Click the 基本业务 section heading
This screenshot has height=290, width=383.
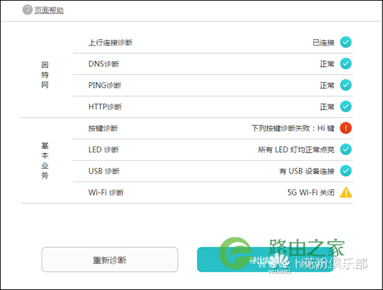tap(45, 161)
